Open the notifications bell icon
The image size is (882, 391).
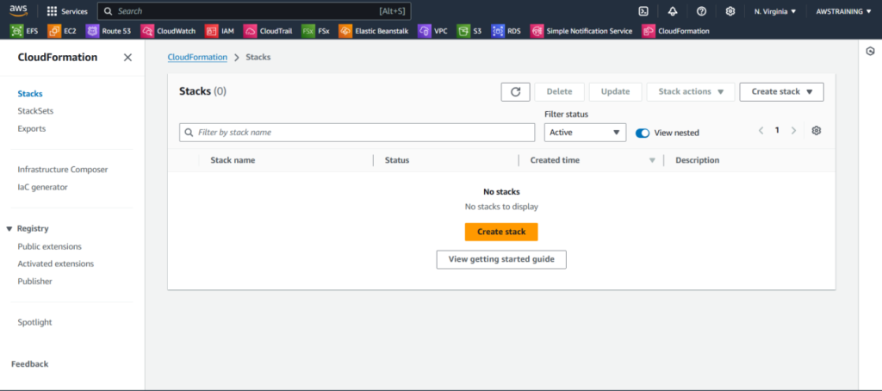pos(672,11)
